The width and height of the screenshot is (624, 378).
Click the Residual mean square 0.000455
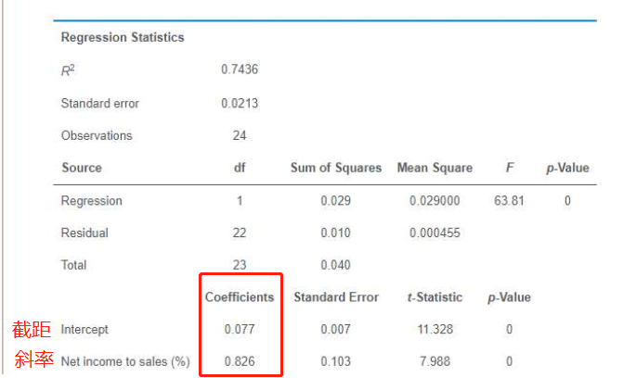pyautogui.click(x=435, y=233)
